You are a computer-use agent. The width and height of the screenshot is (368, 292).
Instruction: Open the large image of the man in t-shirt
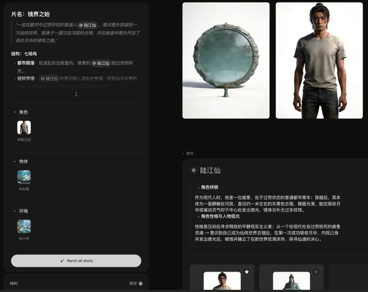pyautogui.click(x=319, y=60)
